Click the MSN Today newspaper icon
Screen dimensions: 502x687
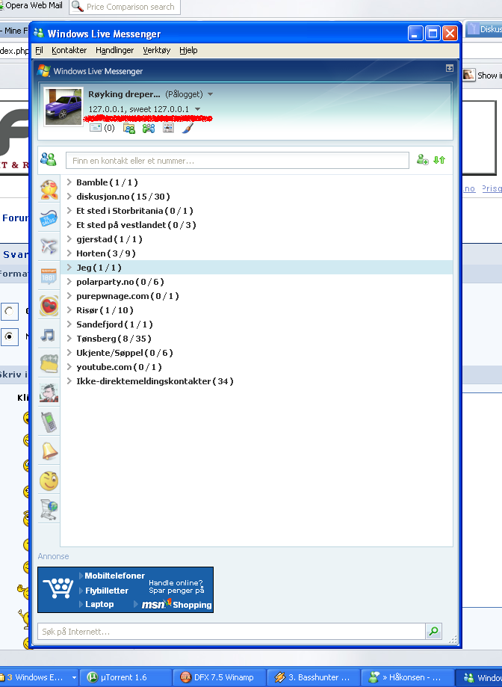[168, 128]
